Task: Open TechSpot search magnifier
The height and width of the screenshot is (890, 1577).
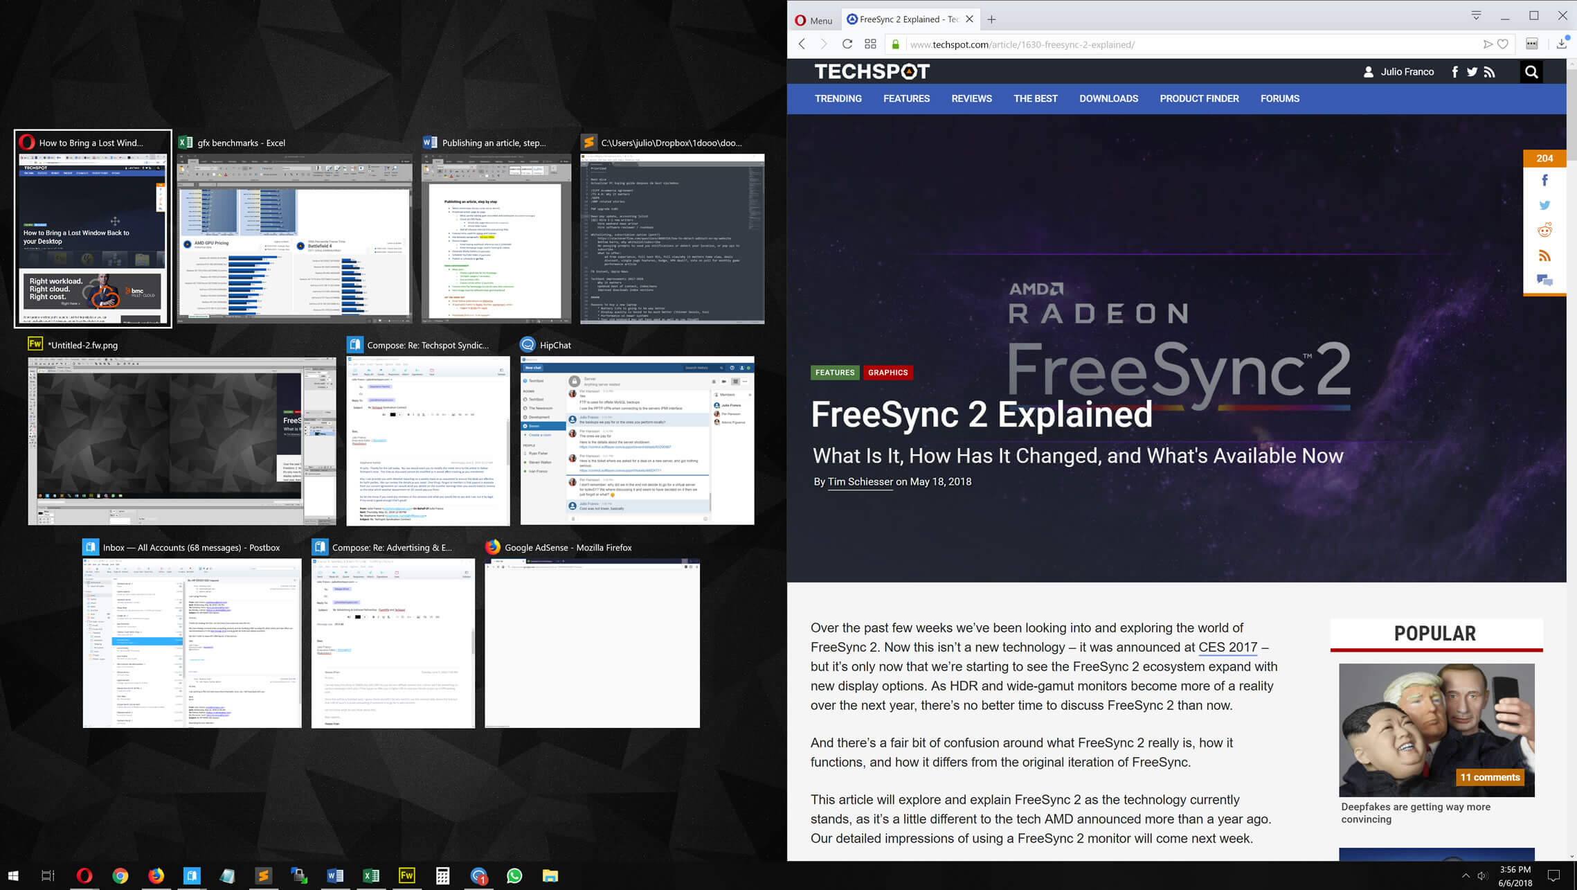Action: [1531, 71]
